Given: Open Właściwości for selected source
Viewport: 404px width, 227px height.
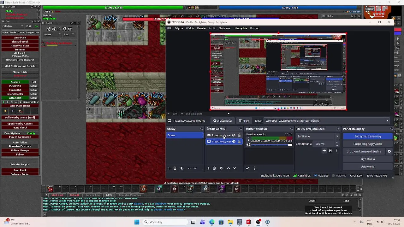Looking at the screenshot, I should pyautogui.click(x=223, y=121).
